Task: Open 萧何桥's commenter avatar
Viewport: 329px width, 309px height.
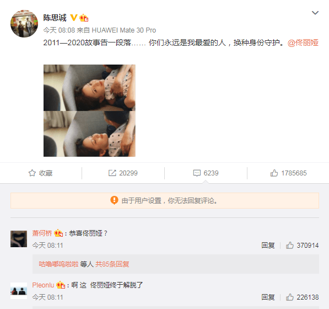Action: click(19, 239)
